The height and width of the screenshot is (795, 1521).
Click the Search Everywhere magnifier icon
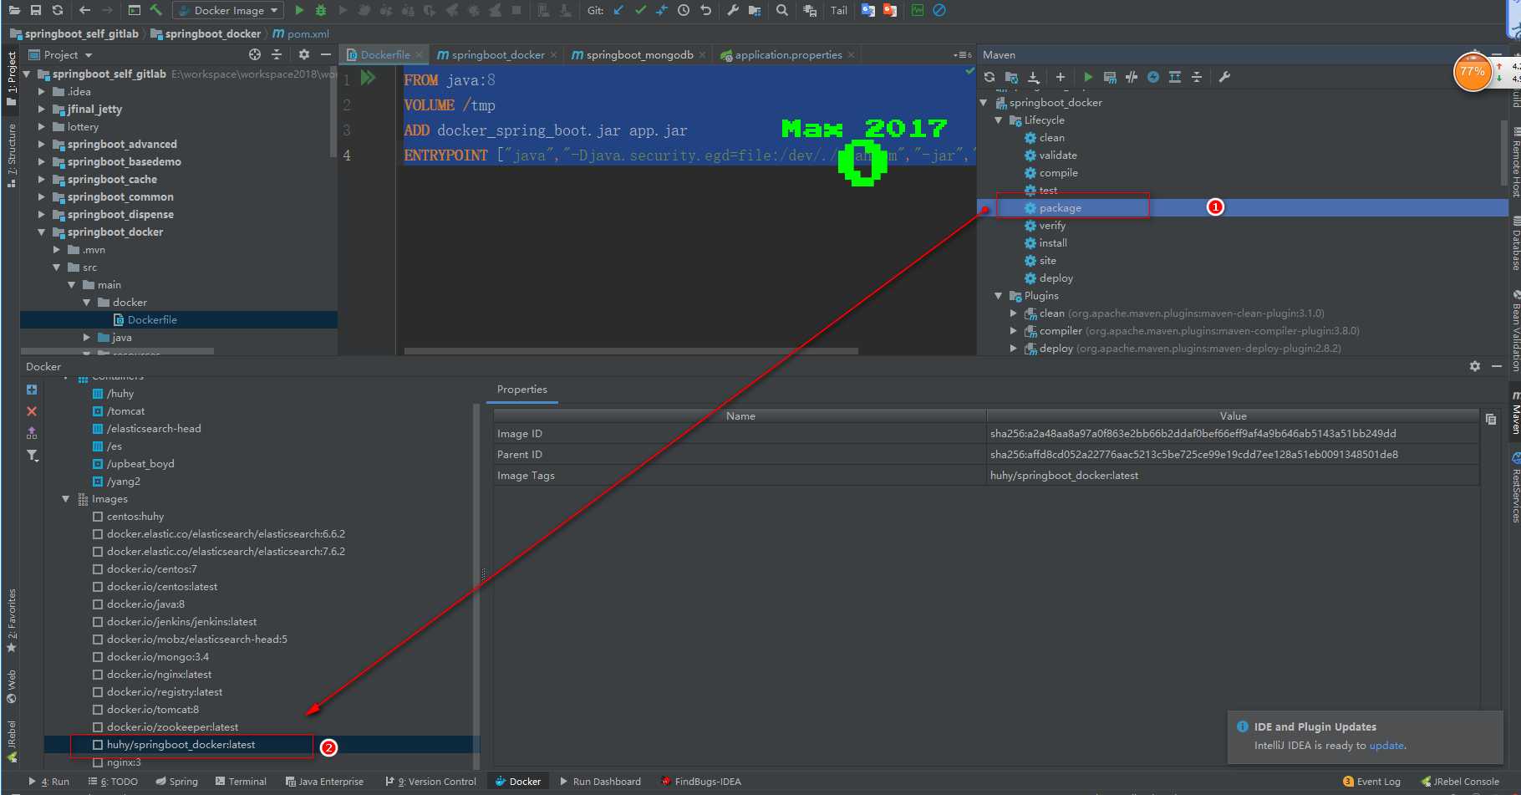(x=781, y=10)
